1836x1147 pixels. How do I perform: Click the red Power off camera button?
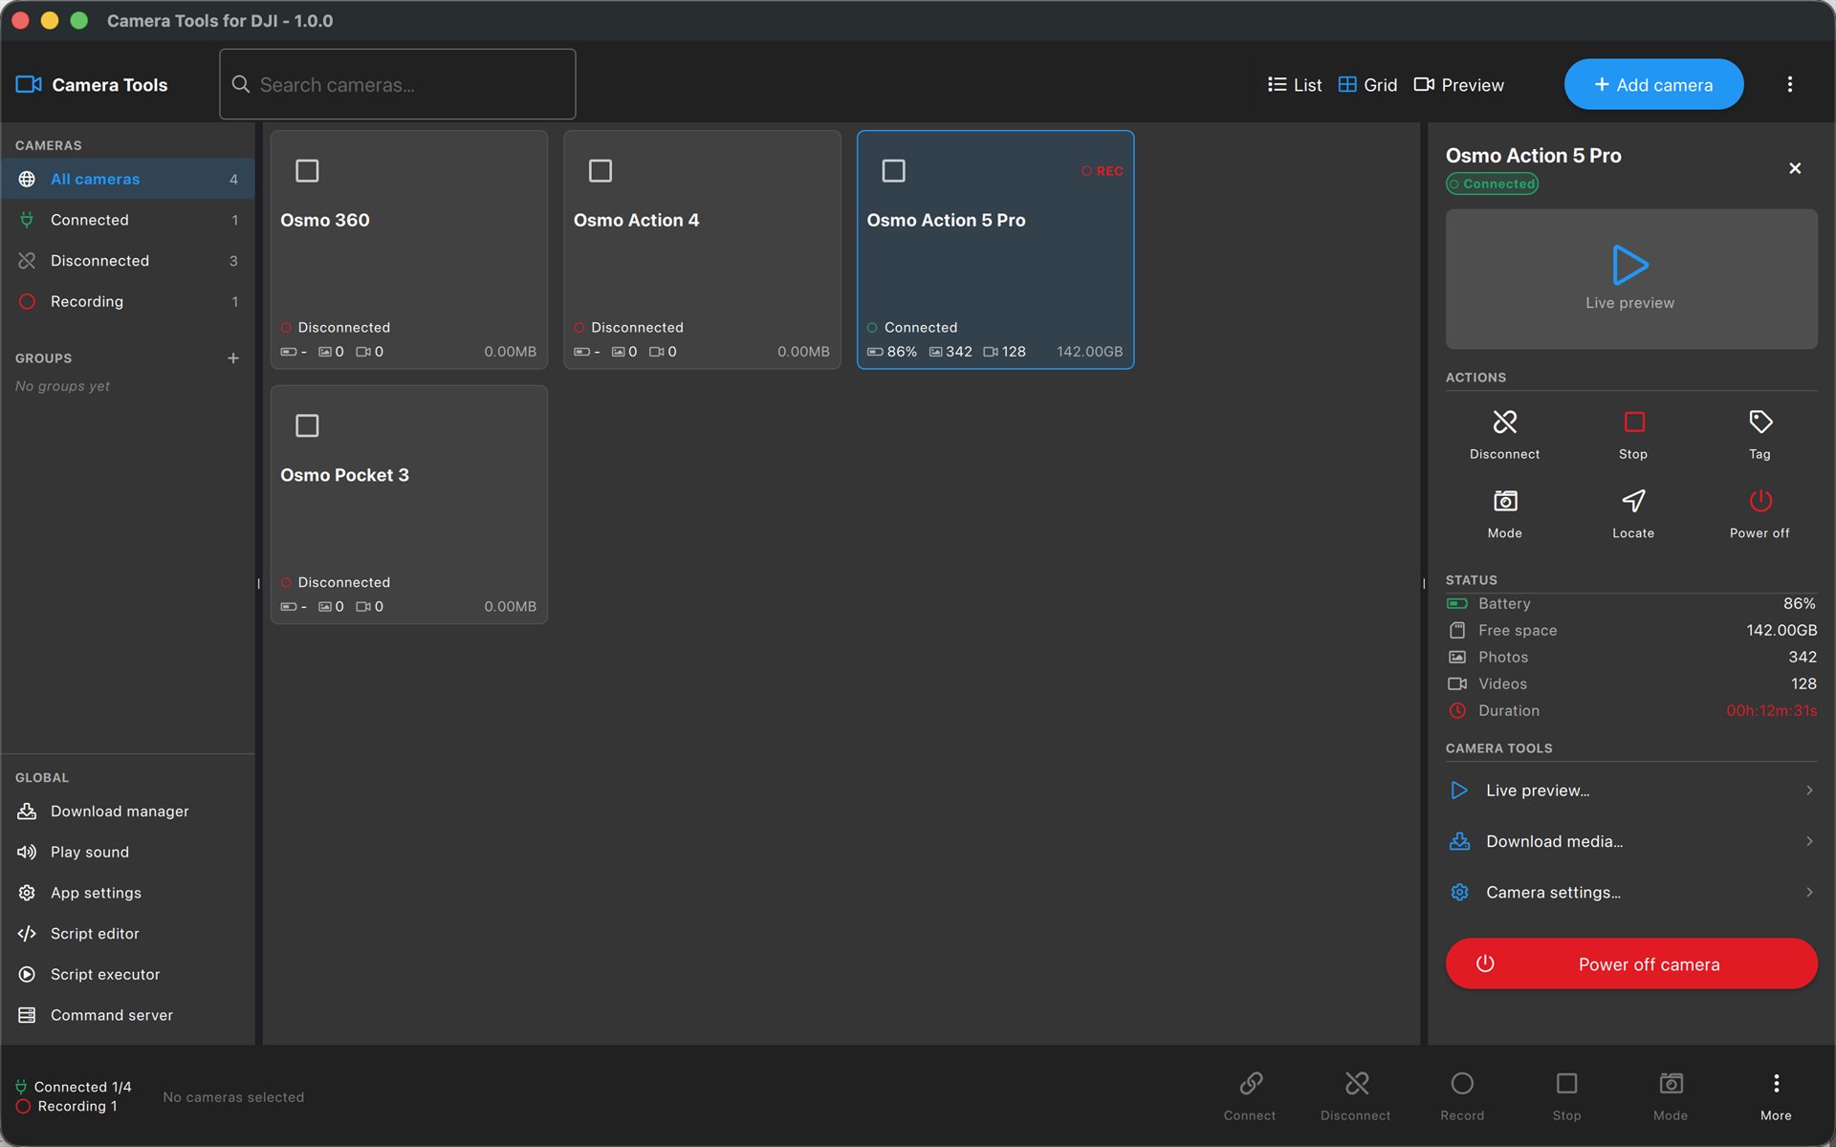[x=1630, y=963]
